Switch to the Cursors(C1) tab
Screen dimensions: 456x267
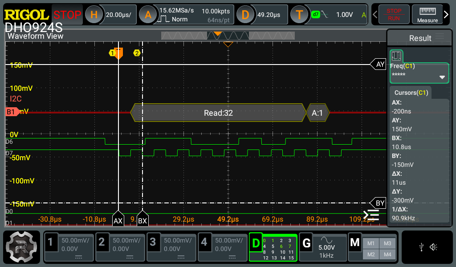coord(411,93)
